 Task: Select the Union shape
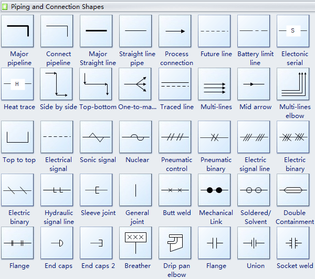click(254, 243)
